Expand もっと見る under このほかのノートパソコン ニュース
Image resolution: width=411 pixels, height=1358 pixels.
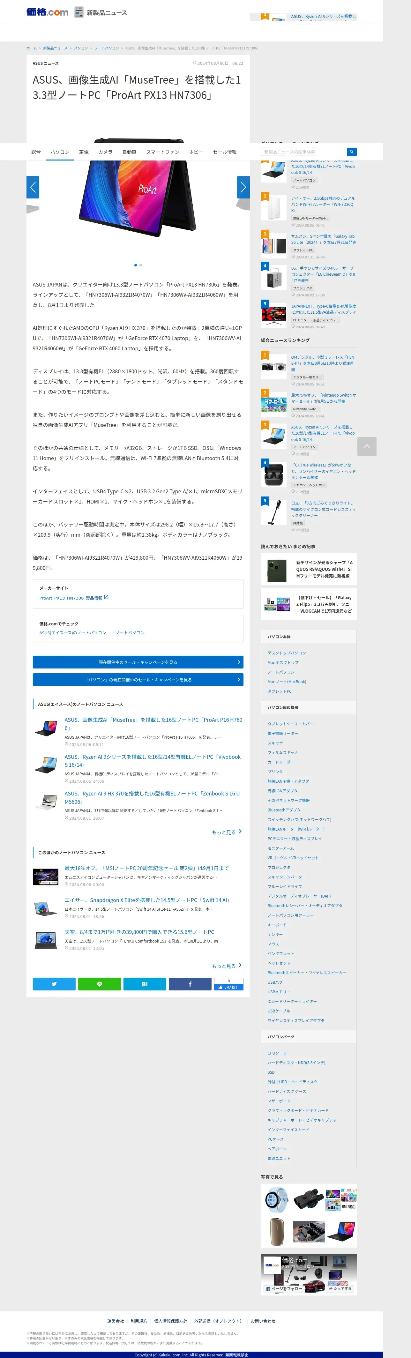coord(227,966)
